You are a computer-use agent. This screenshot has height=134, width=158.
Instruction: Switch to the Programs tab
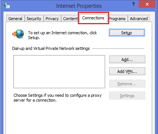point(117,19)
